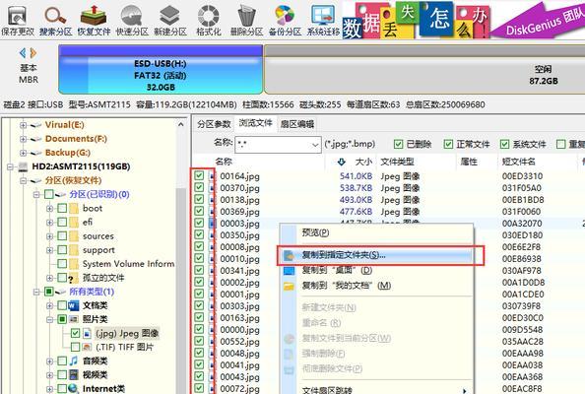Click the globe icon of Internet类
The image size is (585, 394).
(x=74, y=388)
